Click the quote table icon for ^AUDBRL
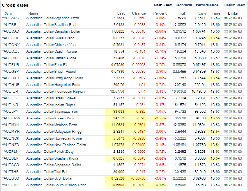Image resolution: width=248 pixels, height=191 pixels. click(x=226, y=25)
